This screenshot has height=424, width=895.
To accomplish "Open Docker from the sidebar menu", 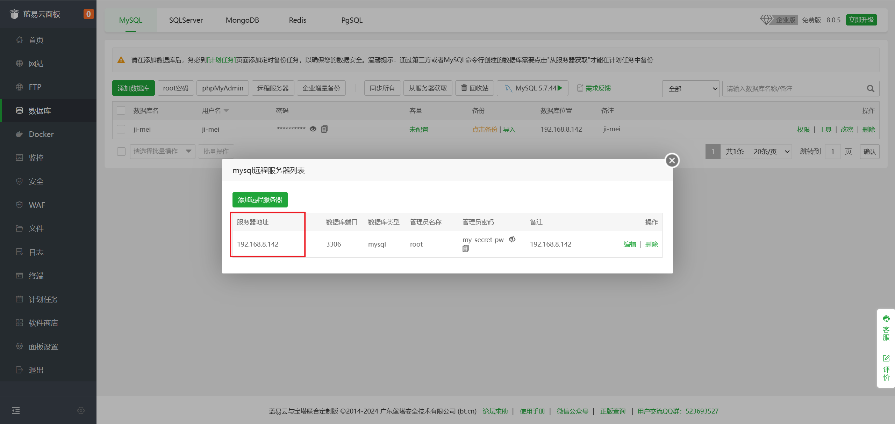I will coord(41,134).
